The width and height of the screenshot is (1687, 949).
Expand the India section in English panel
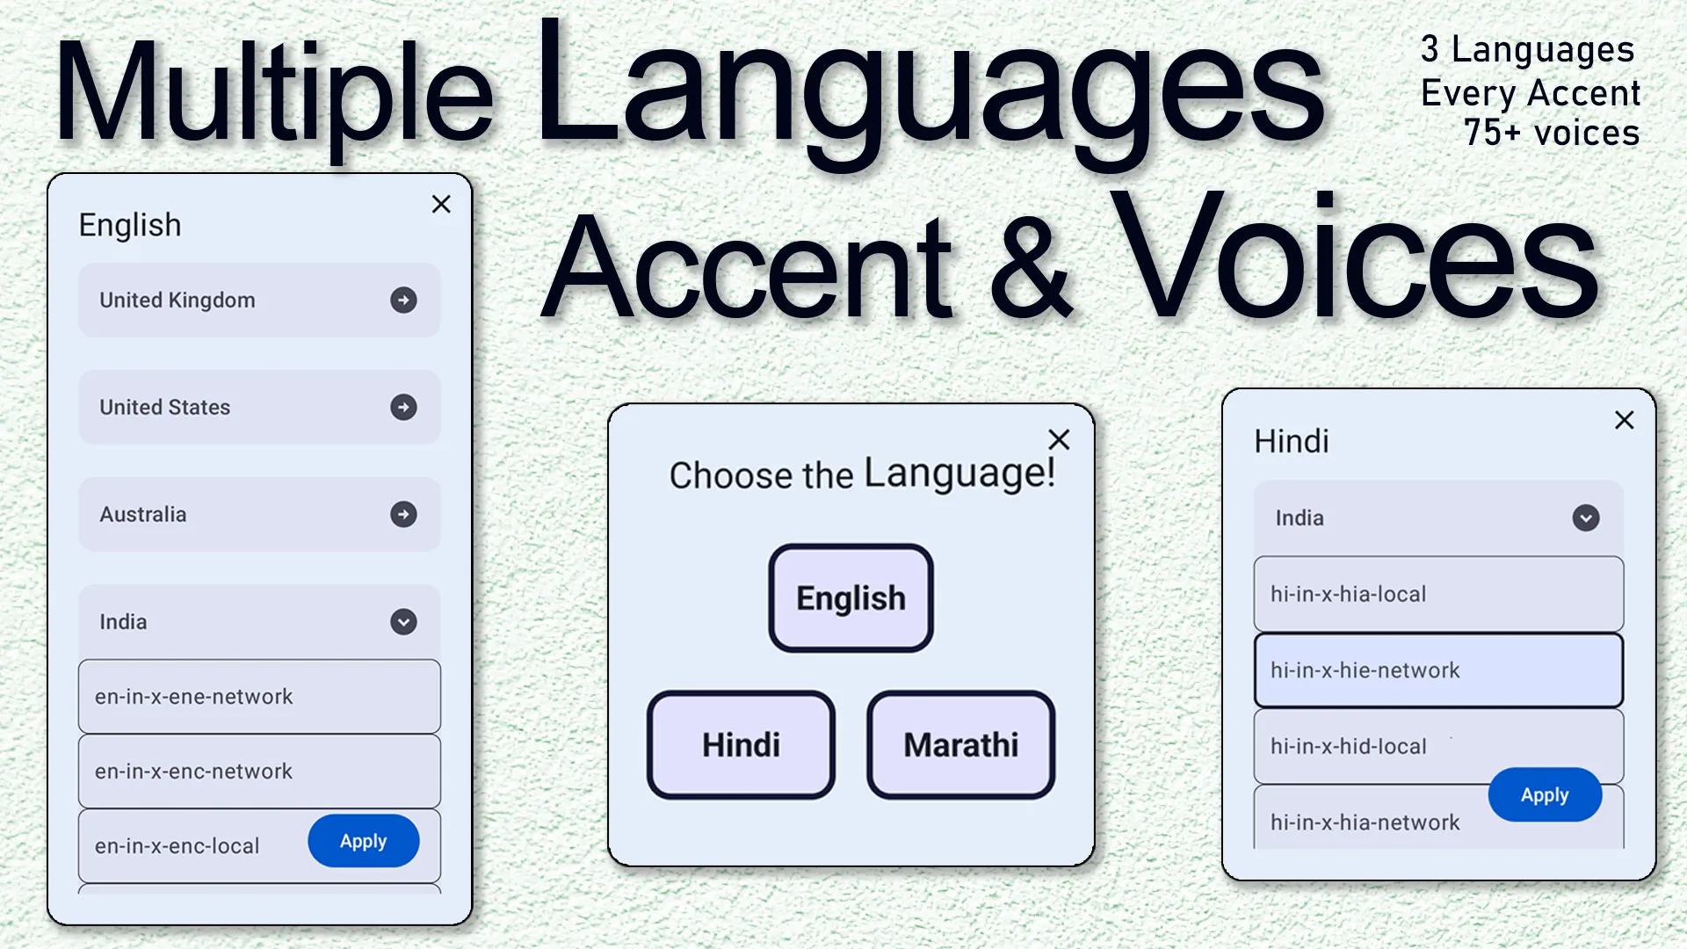click(403, 621)
